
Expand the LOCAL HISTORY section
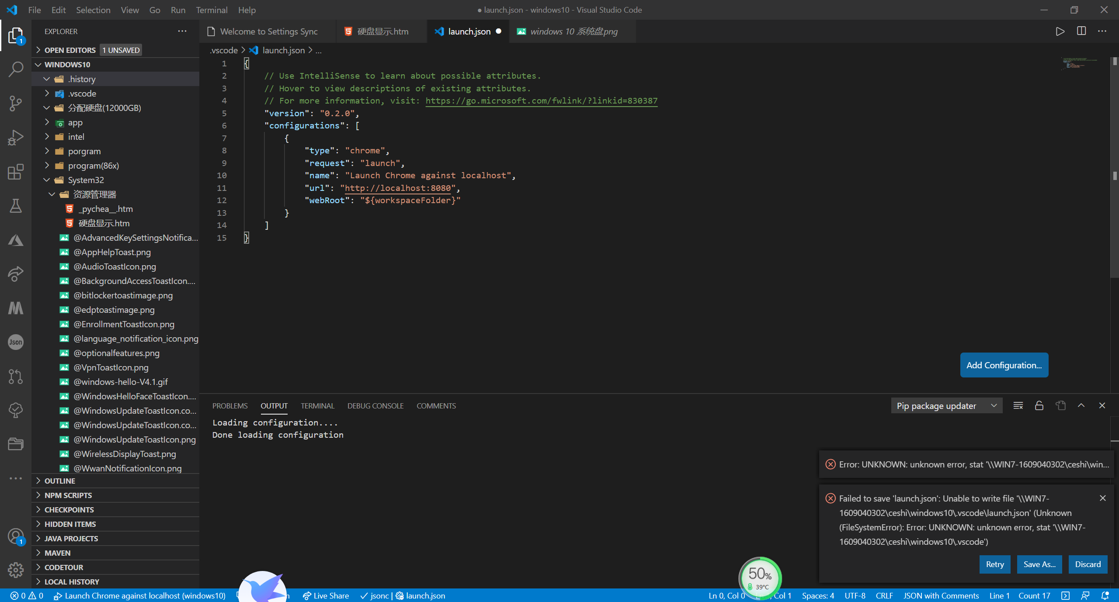115,582
